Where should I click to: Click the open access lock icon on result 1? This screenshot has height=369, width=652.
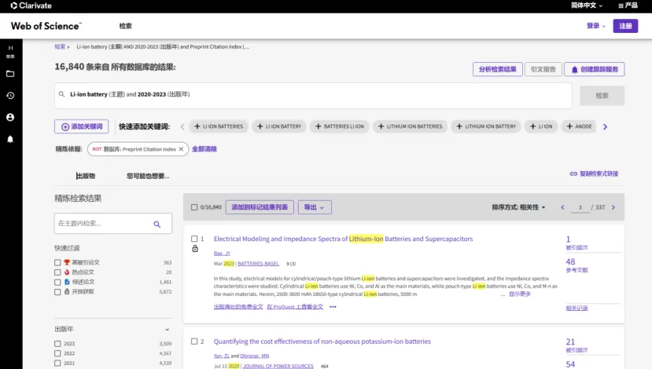point(195,249)
